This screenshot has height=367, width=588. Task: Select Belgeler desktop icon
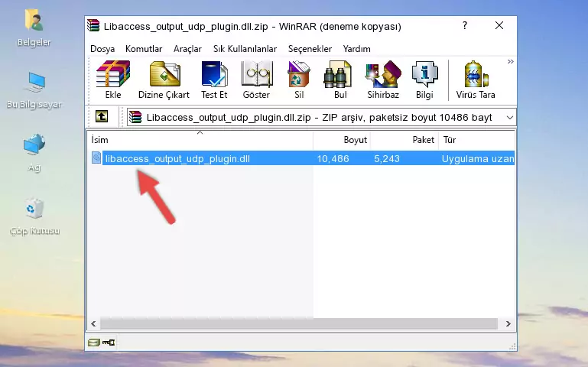click(34, 28)
